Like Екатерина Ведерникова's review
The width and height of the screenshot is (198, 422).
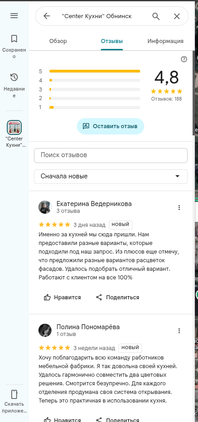[x=62, y=297]
